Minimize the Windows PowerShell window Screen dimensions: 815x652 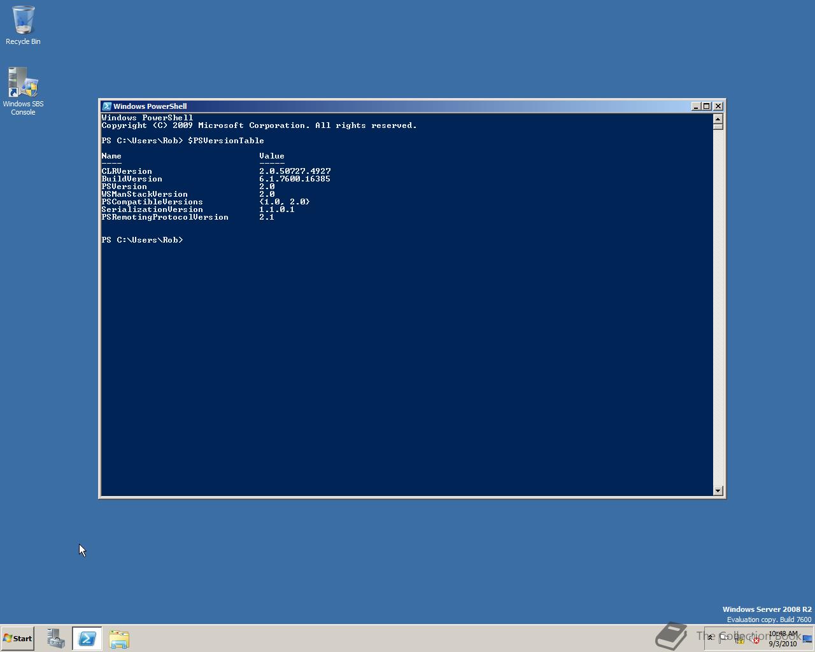(x=696, y=106)
